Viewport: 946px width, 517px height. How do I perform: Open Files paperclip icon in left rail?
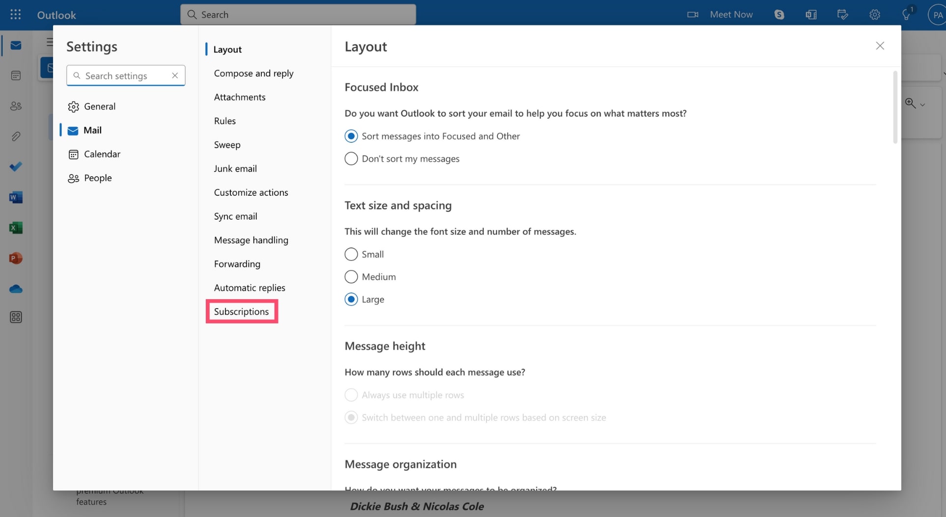click(16, 136)
